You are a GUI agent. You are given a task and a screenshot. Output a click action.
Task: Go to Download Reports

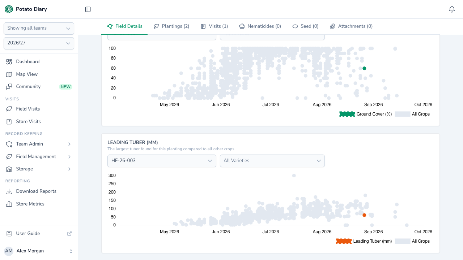[39, 191]
